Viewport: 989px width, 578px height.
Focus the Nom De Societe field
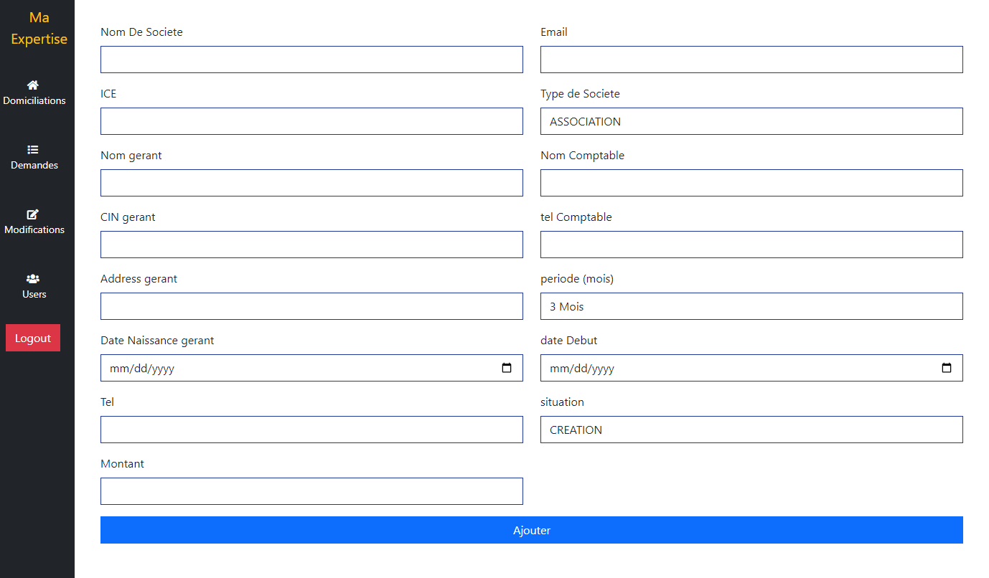pos(311,60)
